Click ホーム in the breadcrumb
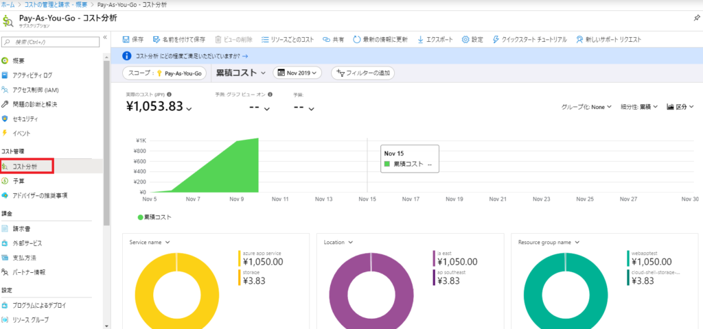The height and width of the screenshot is (329, 703). point(6,3)
